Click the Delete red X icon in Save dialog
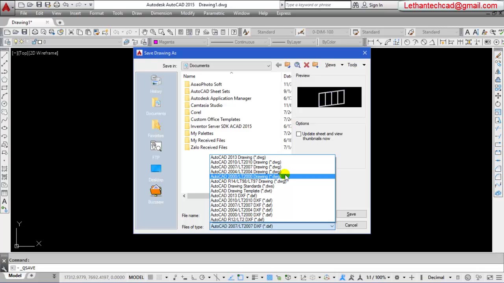 coord(306,65)
